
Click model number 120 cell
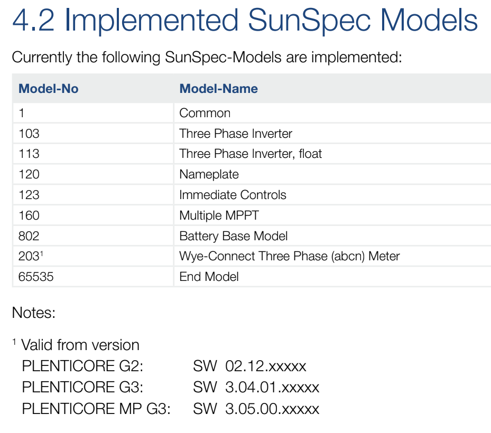click(29, 174)
